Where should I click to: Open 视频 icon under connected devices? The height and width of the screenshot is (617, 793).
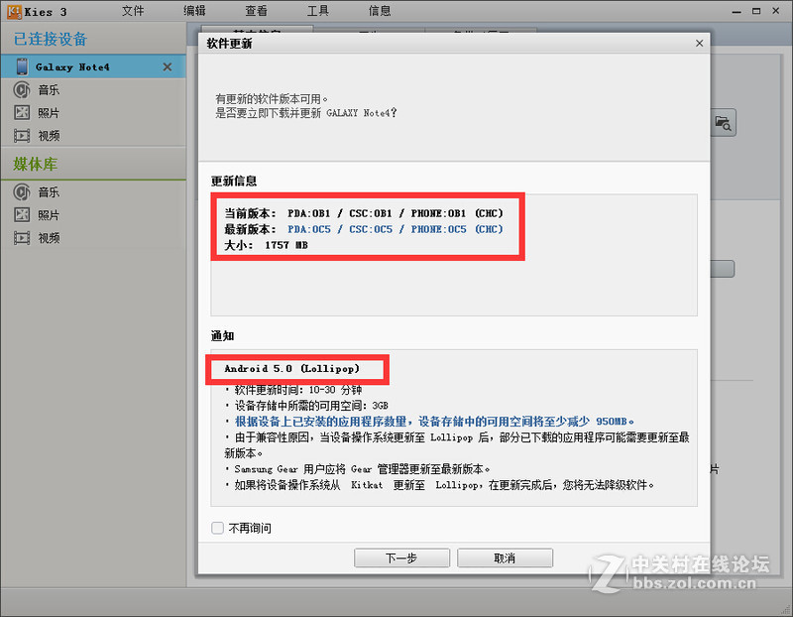[21, 136]
